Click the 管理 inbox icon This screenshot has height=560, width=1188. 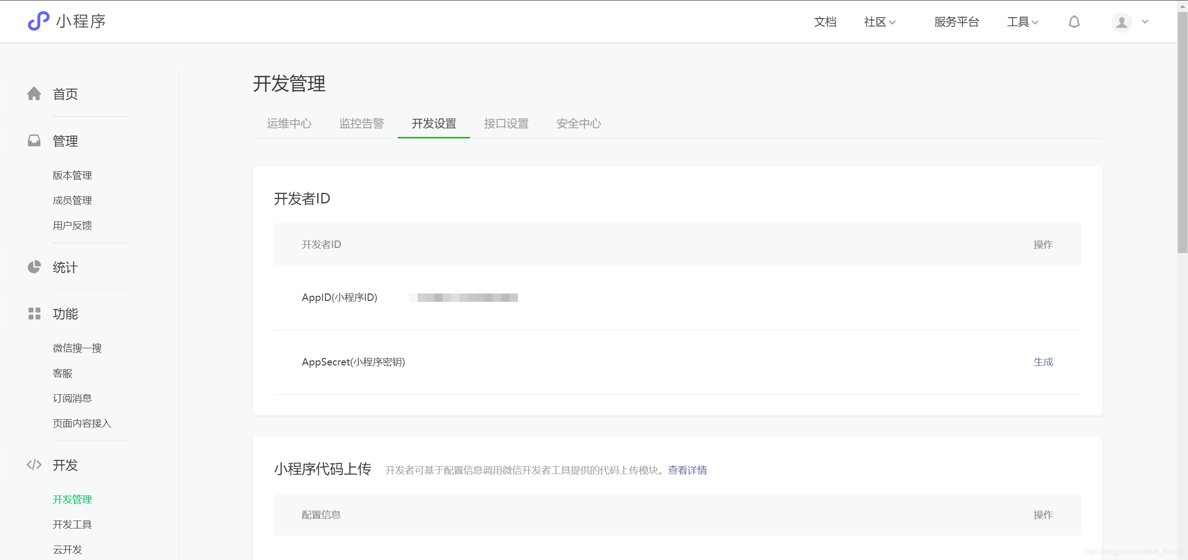click(x=34, y=141)
